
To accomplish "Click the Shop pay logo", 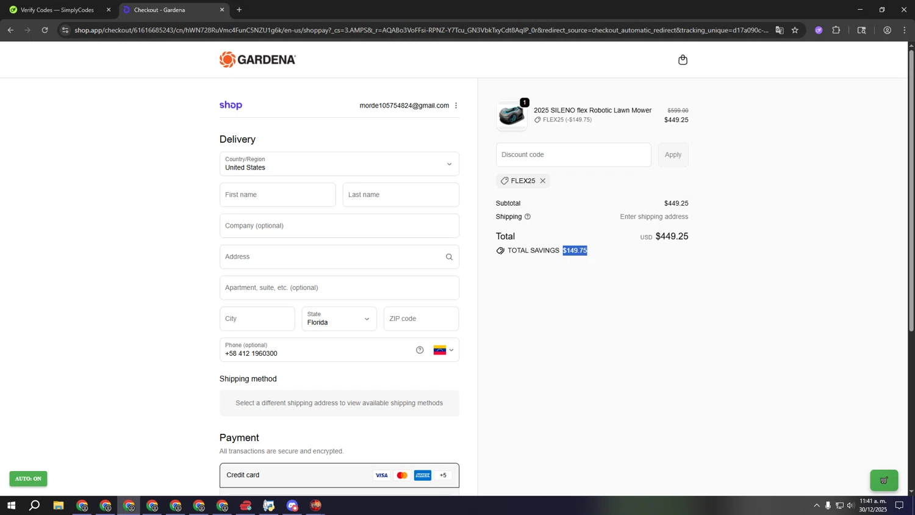I will pyautogui.click(x=231, y=105).
